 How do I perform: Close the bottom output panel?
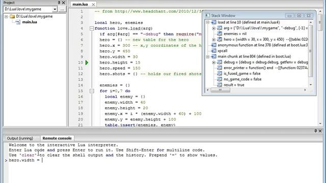(x=320, y=131)
